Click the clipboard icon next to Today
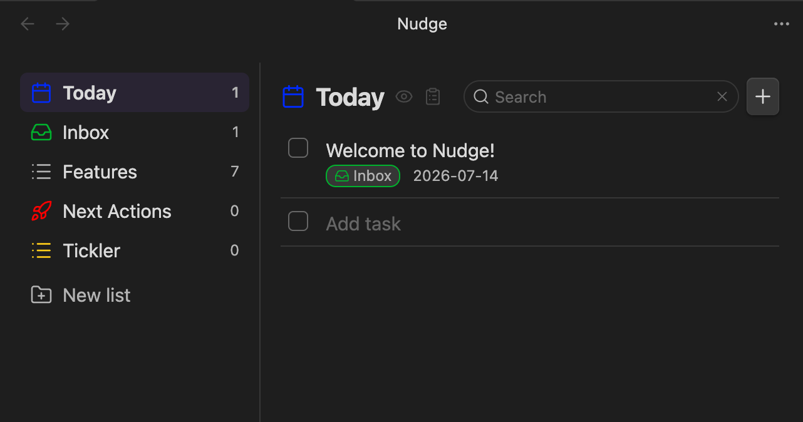Screen dimensions: 803x422 tap(433, 96)
